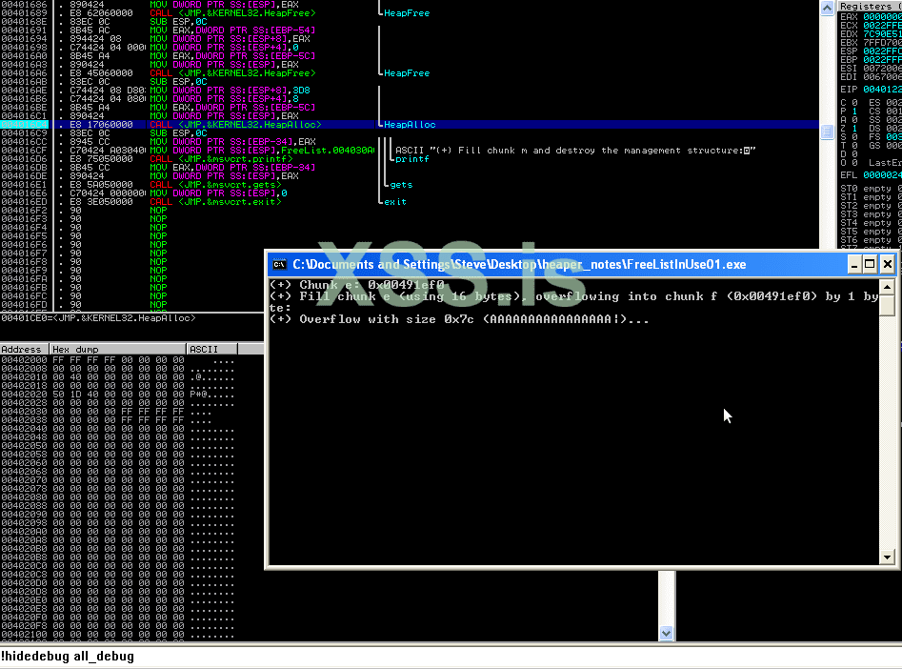Click the ASCII comment about Fill chunk m
This screenshot has height=669, width=902.
575,151
